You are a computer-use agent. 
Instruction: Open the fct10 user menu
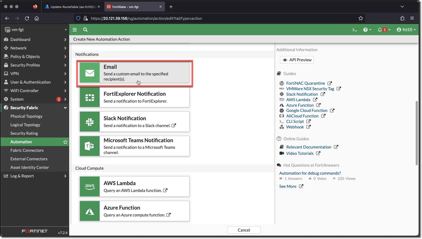click(x=406, y=30)
